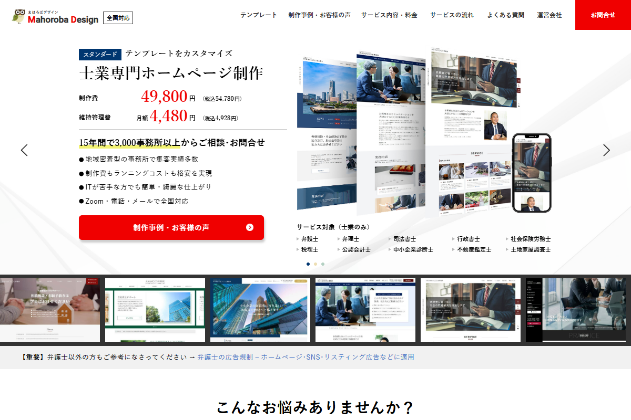Click 地域密着型の事務所で集客実績多数 bullet
The width and height of the screenshot is (631, 420).
pyautogui.click(x=139, y=159)
